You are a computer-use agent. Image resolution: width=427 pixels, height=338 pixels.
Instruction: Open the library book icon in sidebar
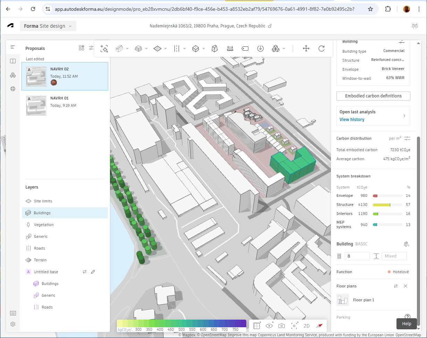point(13,61)
